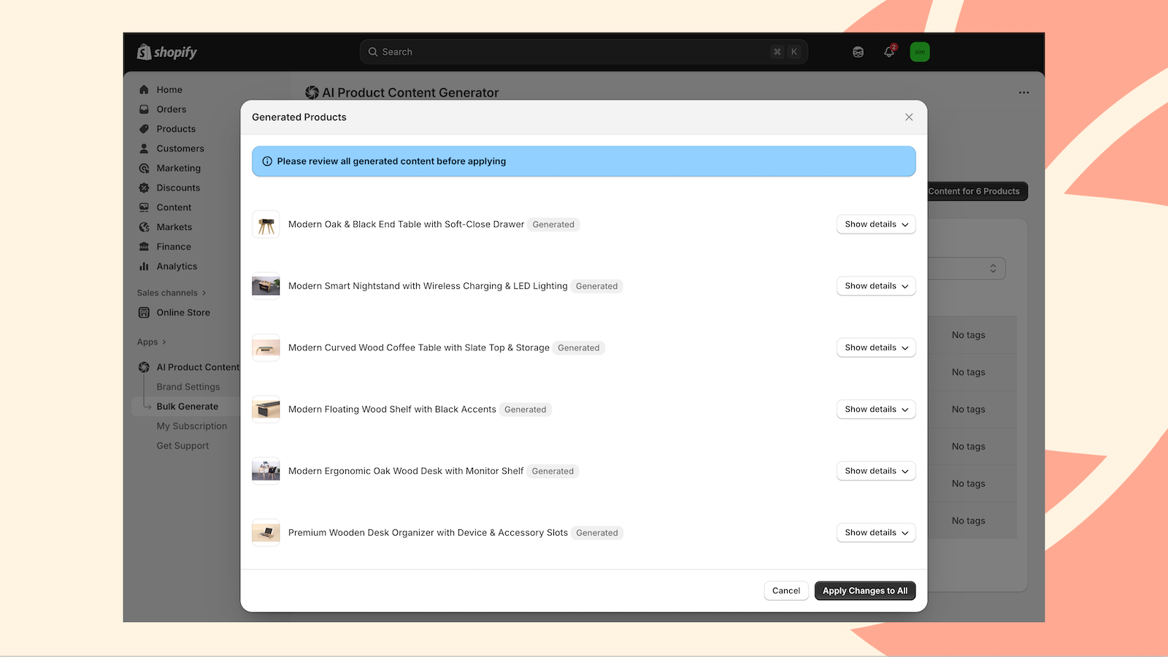Cancel the Generated Products dialog
Image resolution: width=1168 pixels, height=657 pixels.
[785, 591]
